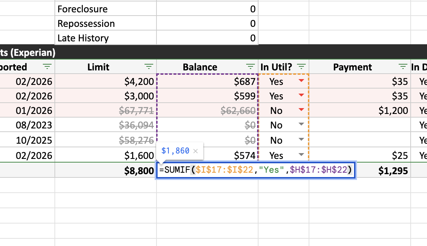Select the Foreclosure cell
Viewport: 427px width, 246px height.
tap(105, 9)
